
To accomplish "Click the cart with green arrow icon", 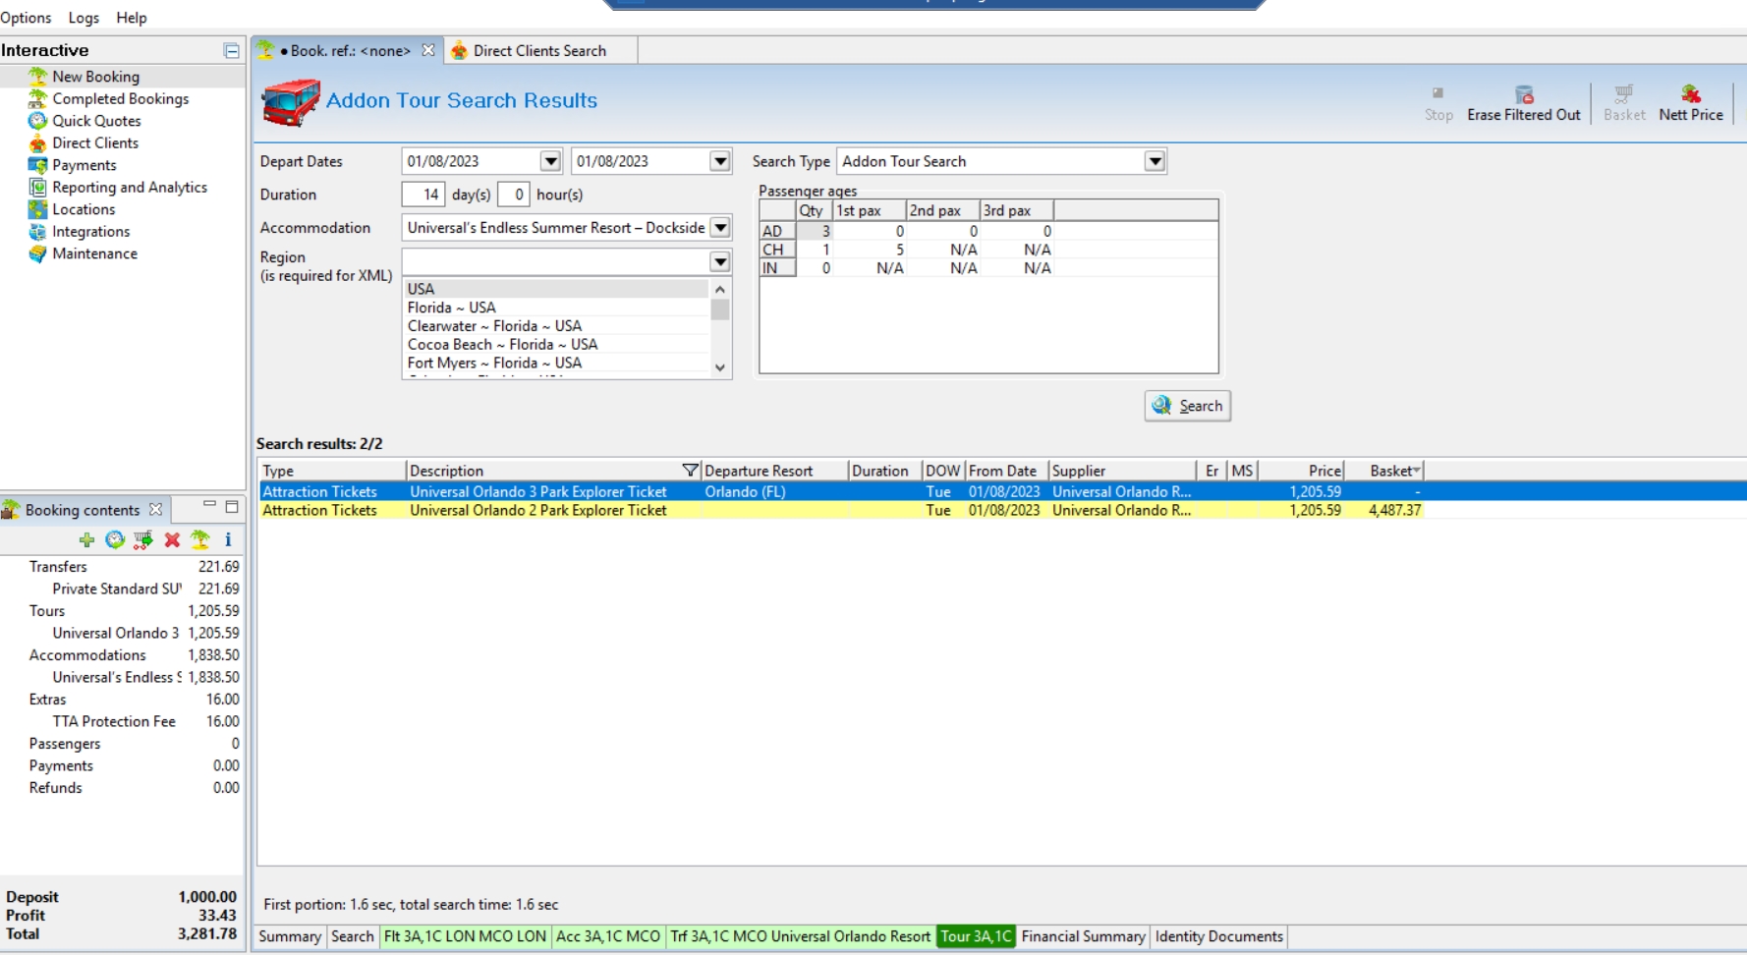I will click(x=143, y=539).
